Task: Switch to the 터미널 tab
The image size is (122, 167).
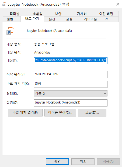Action: point(15,14)
